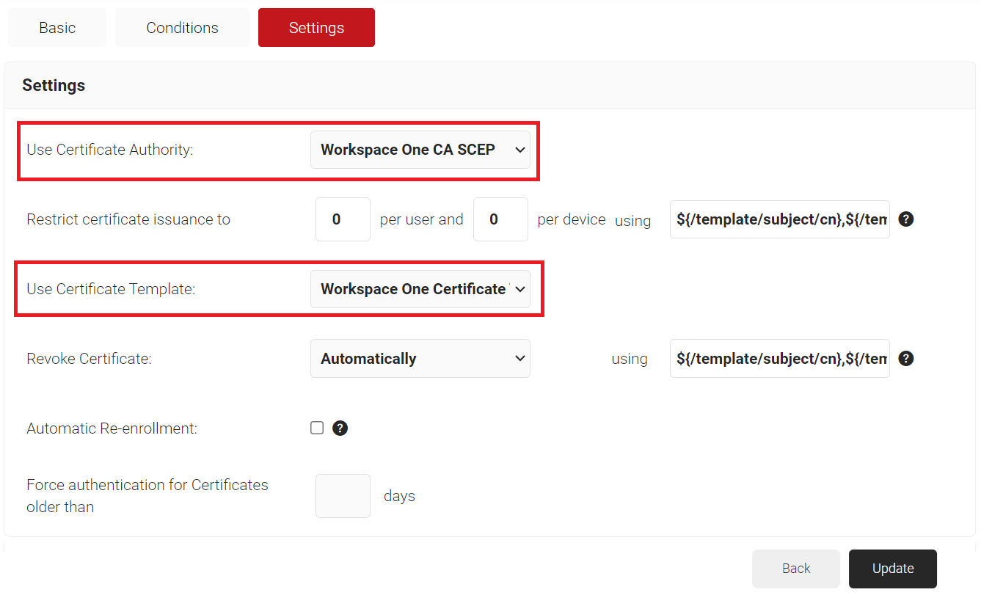This screenshot has width=981, height=595.
Task: Open the Revoke Certificate dropdown
Action: [x=420, y=359]
